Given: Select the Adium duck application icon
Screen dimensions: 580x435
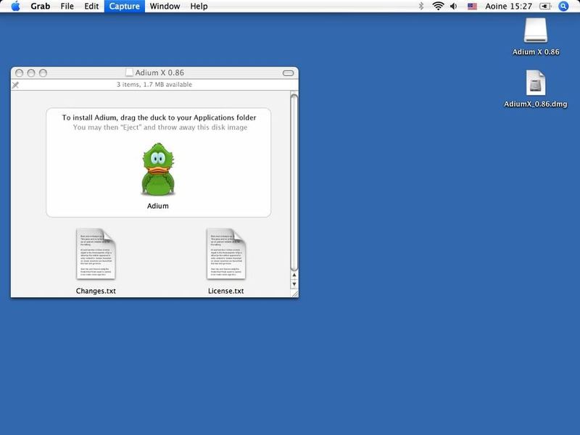Looking at the screenshot, I should [x=157, y=170].
